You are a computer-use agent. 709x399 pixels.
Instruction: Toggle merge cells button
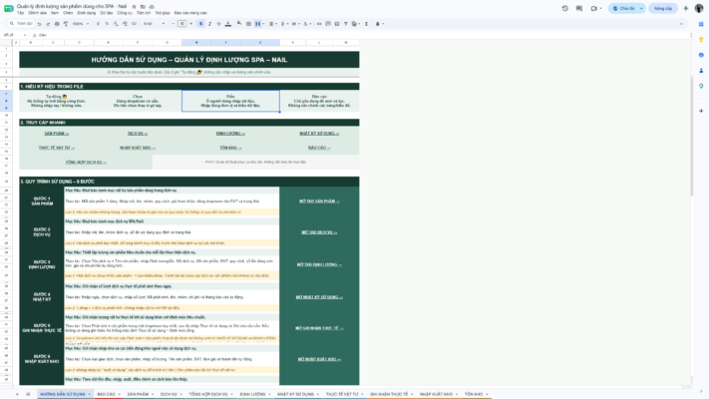pos(257,24)
